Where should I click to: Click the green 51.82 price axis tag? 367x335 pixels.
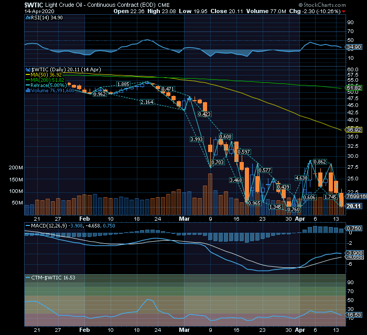pyautogui.click(x=354, y=88)
